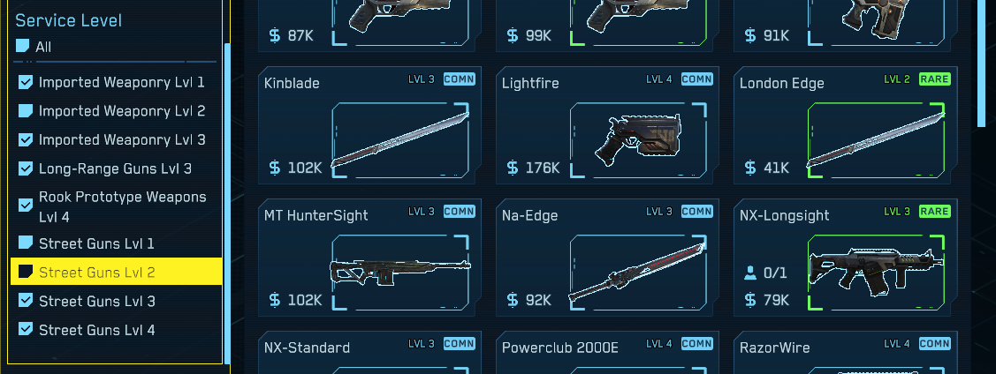996x374 pixels.
Task: Click the RARE badge on London Edge
Action: coord(934,79)
